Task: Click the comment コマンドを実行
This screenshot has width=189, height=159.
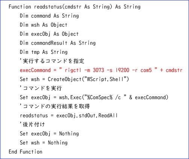Action: coord(41,88)
